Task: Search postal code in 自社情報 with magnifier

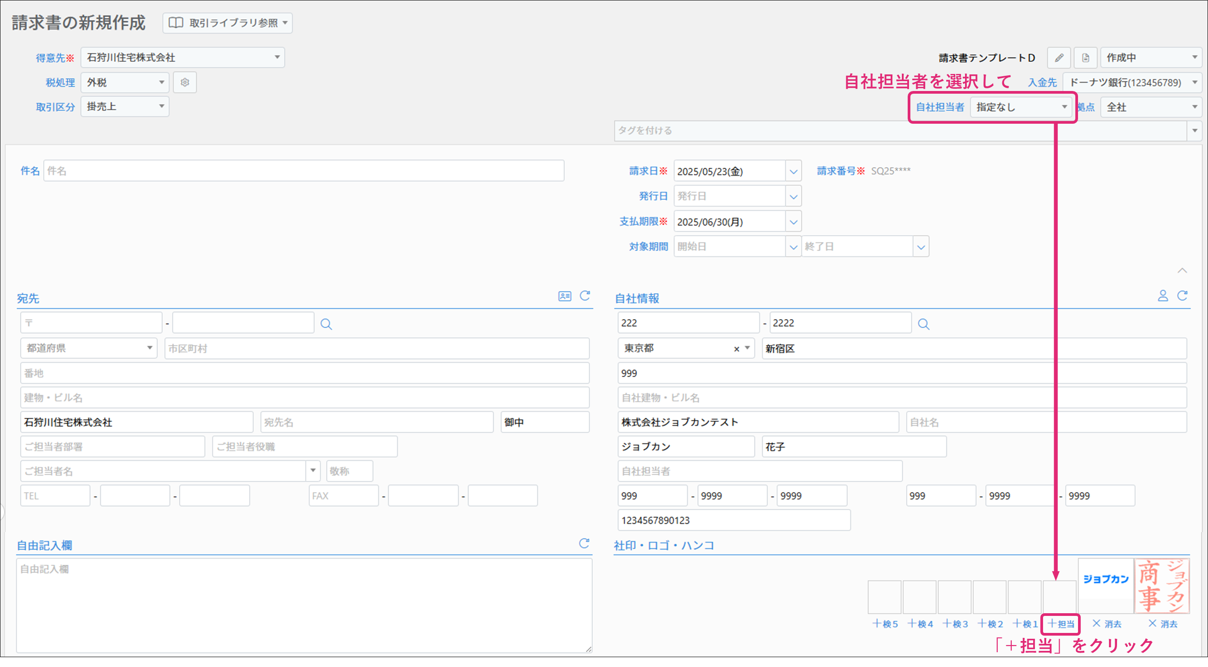Action: [923, 324]
